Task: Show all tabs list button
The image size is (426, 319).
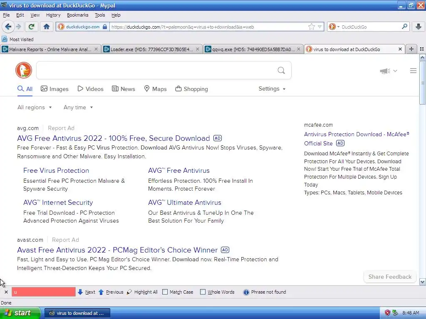Action: click(x=422, y=49)
